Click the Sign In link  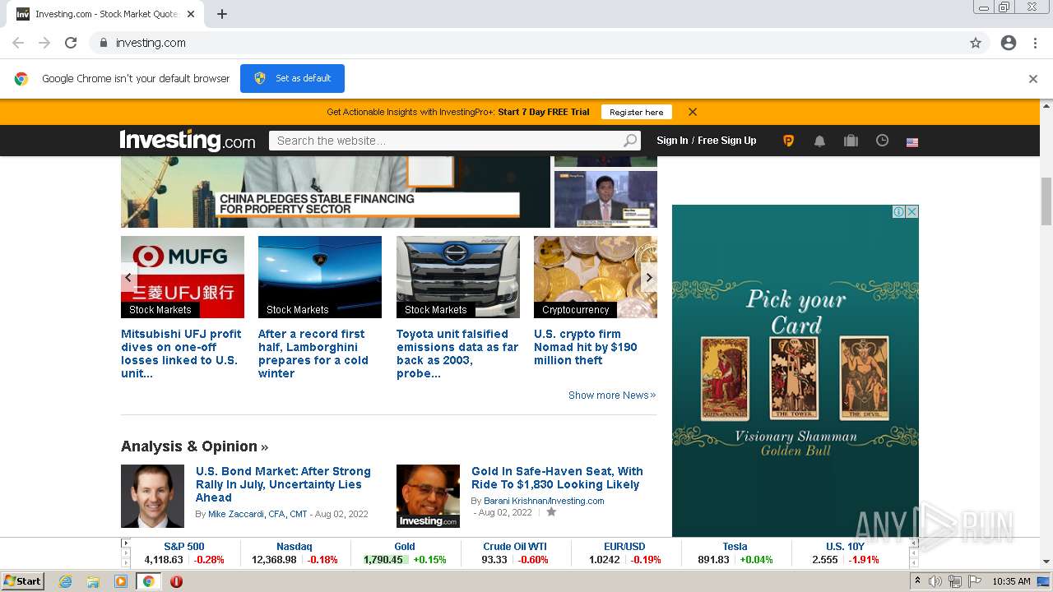tap(672, 141)
